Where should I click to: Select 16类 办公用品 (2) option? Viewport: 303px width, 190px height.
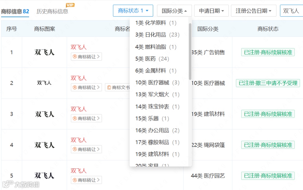coord(157,131)
